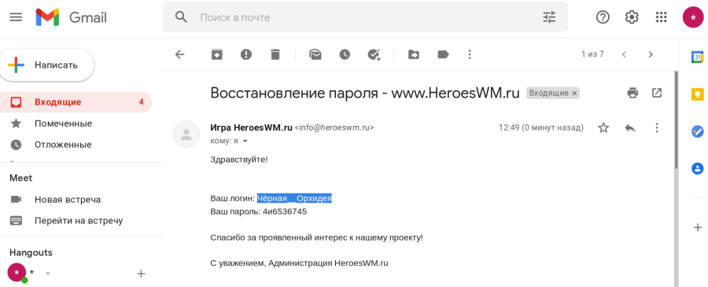Open toolbar more options three dots
The image size is (708, 287).
point(470,54)
